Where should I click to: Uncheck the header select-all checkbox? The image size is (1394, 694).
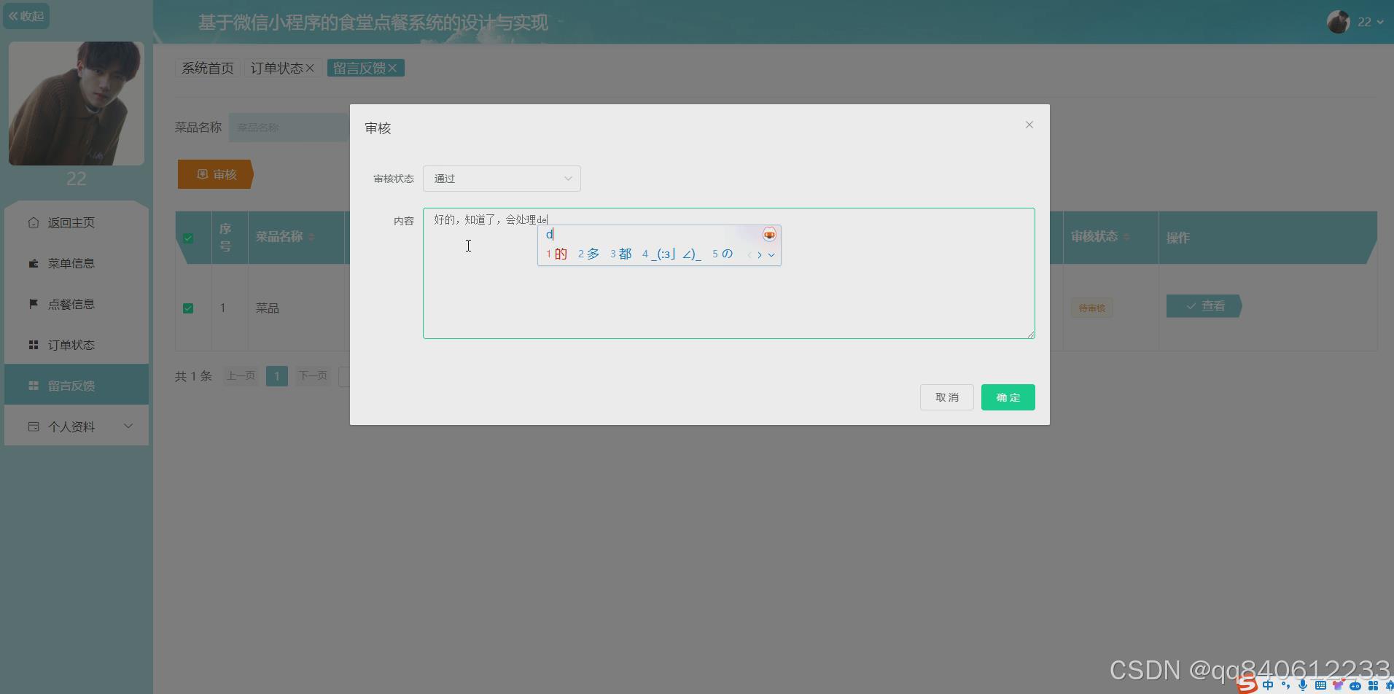coord(189,237)
